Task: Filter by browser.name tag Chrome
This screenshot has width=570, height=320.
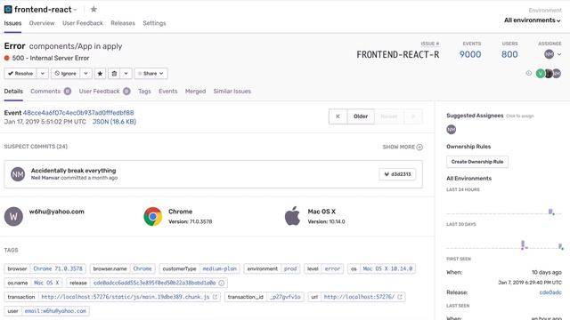Action: click(x=142, y=268)
